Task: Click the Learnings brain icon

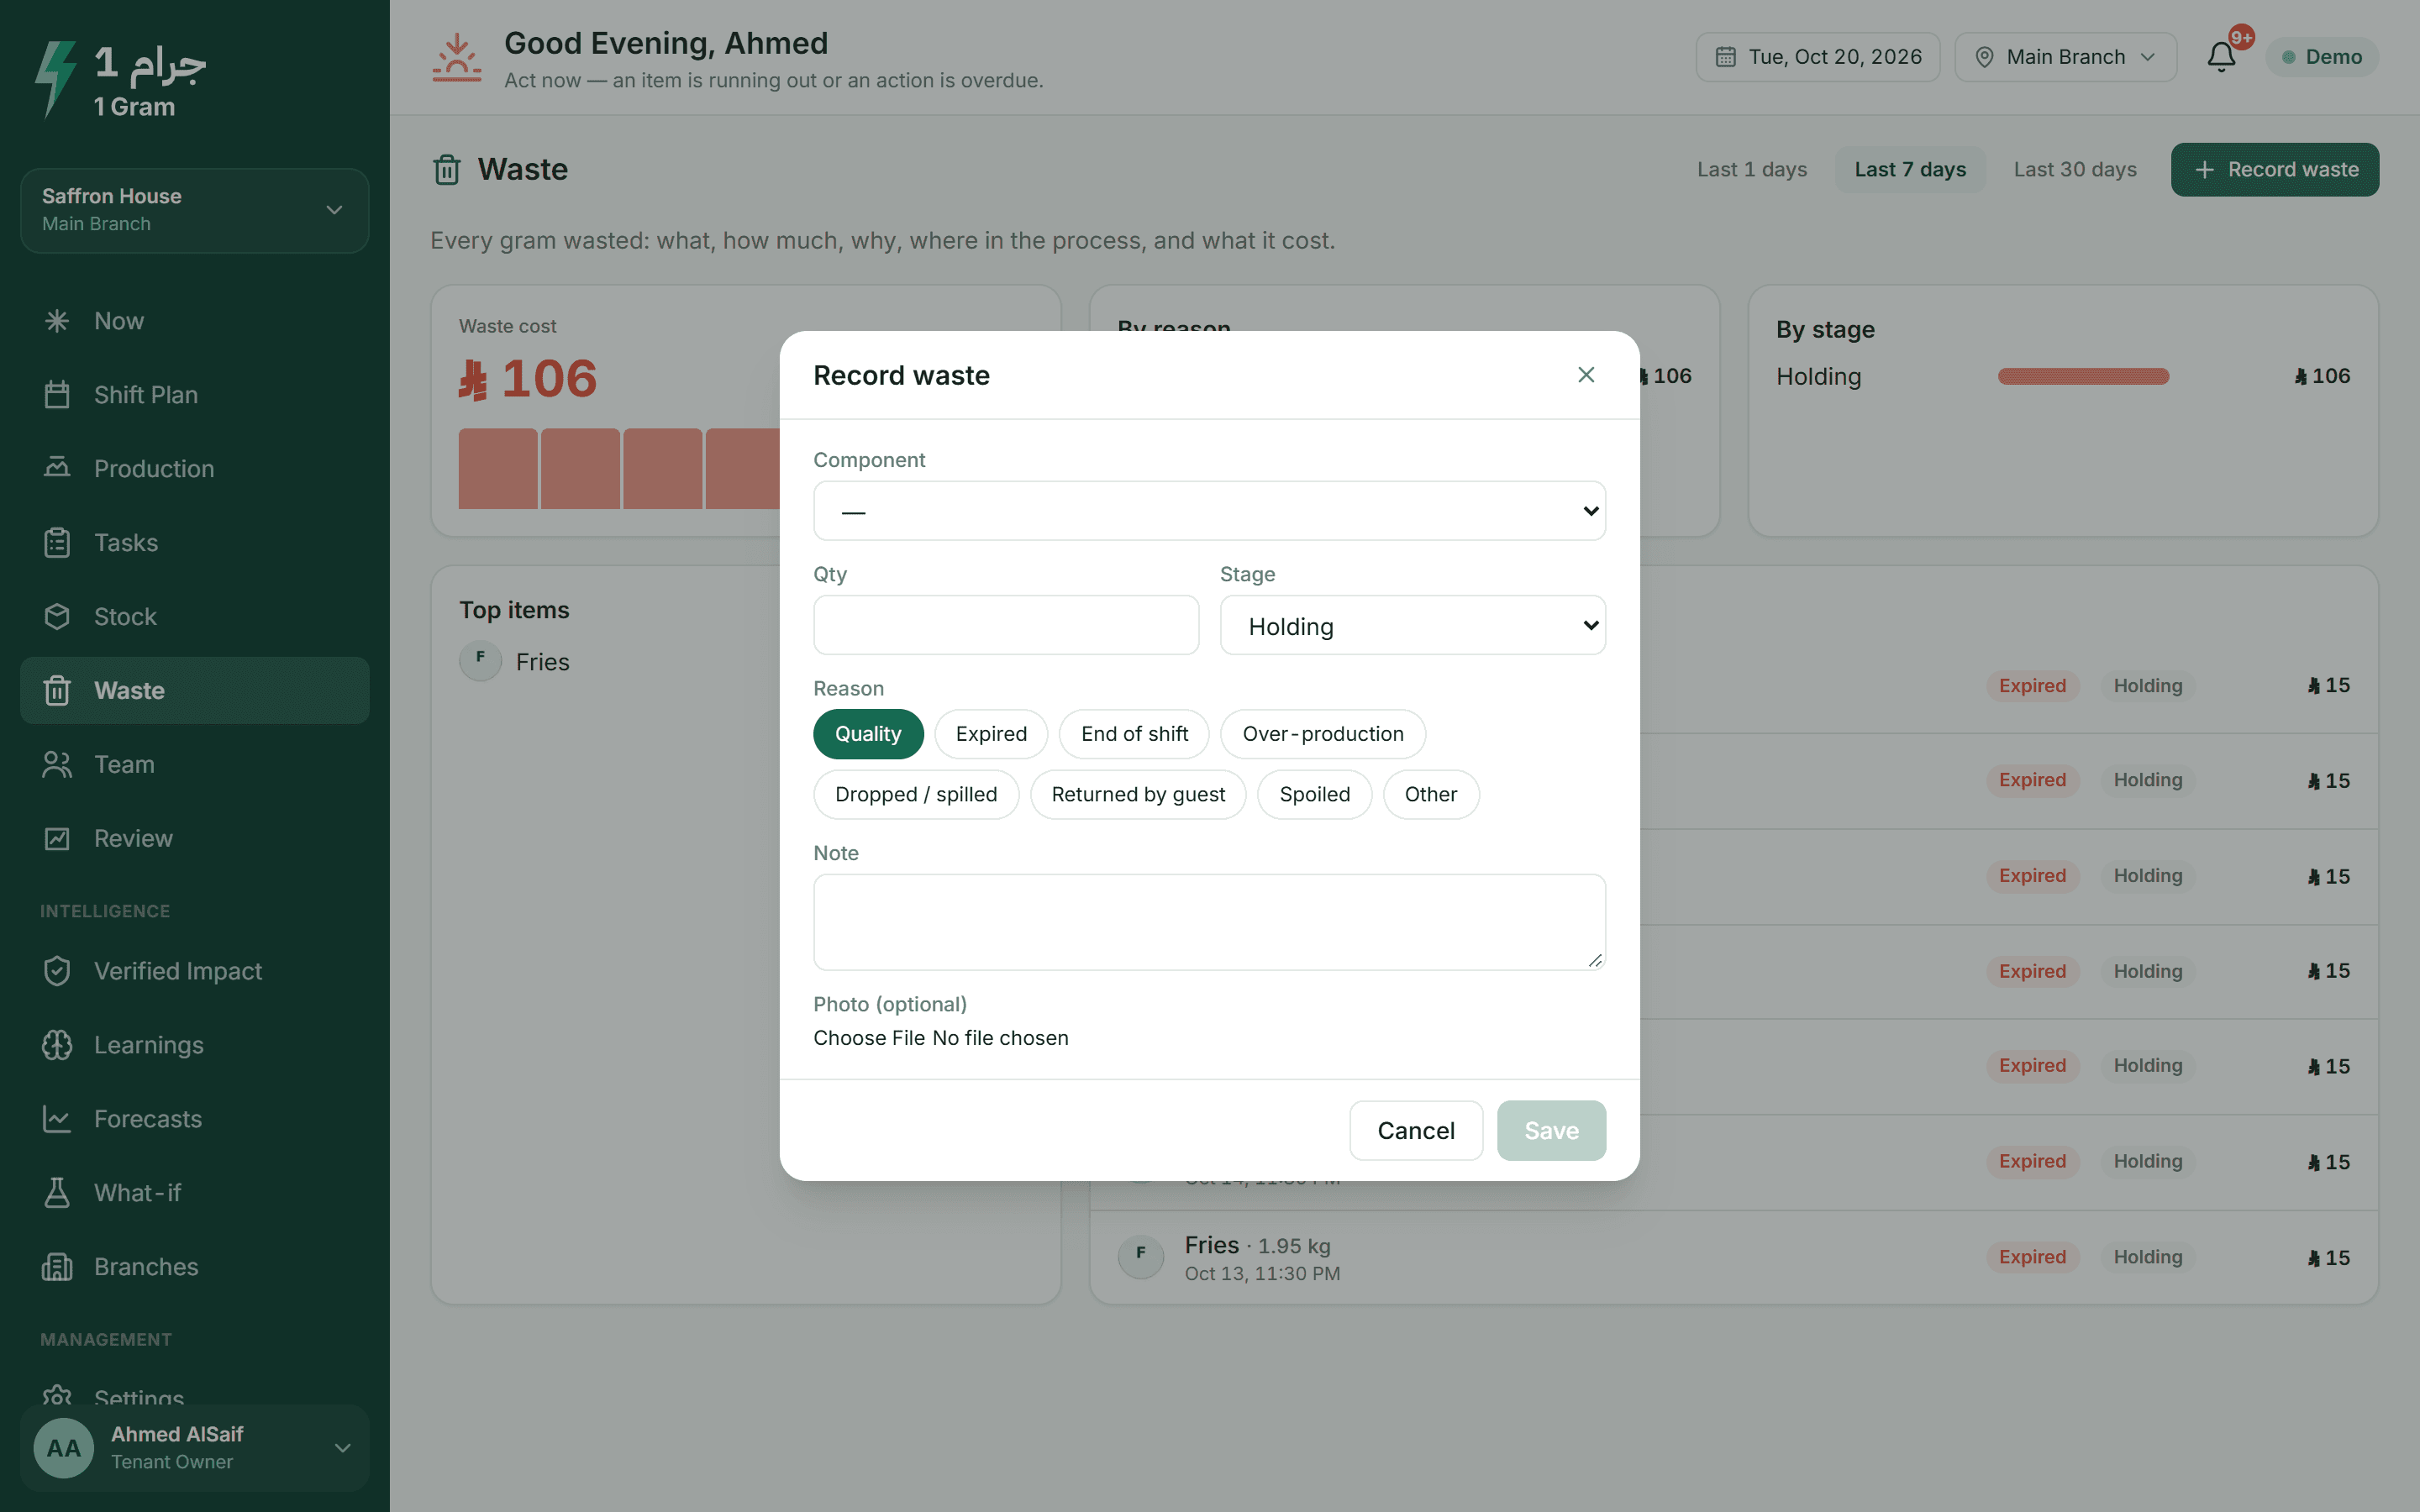Action: 57,1045
